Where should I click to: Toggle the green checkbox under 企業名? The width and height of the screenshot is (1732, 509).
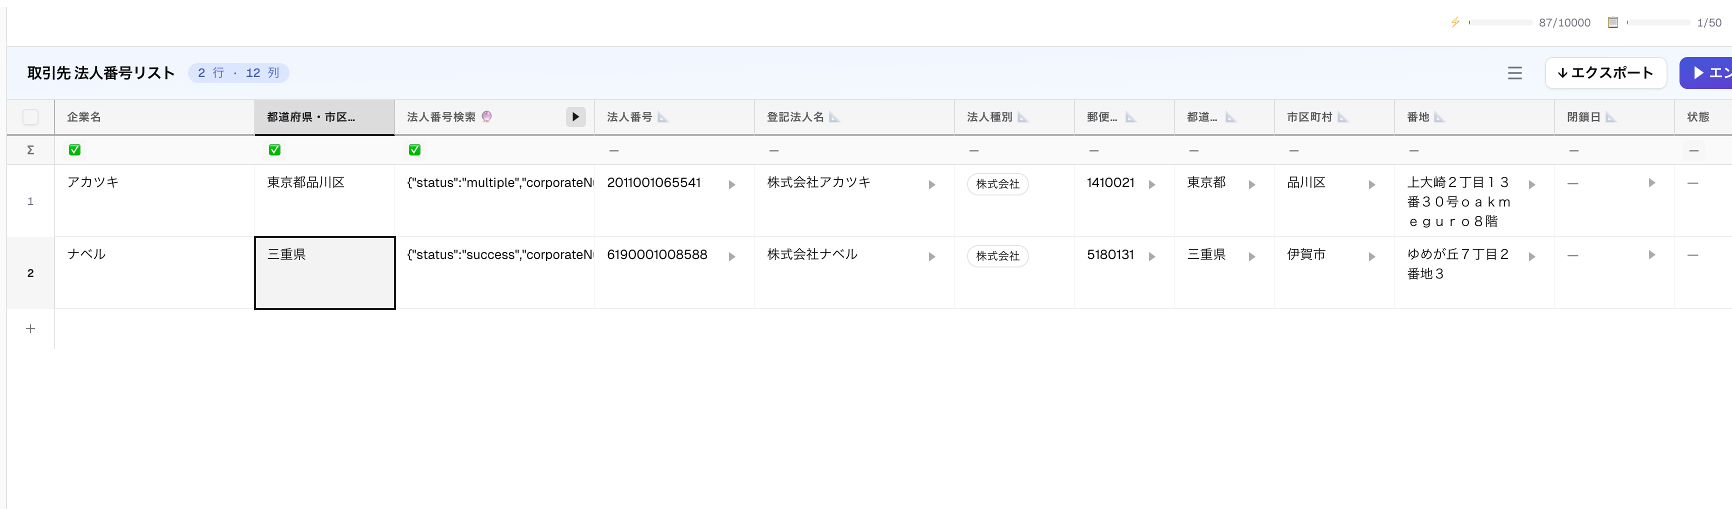pos(74,149)
